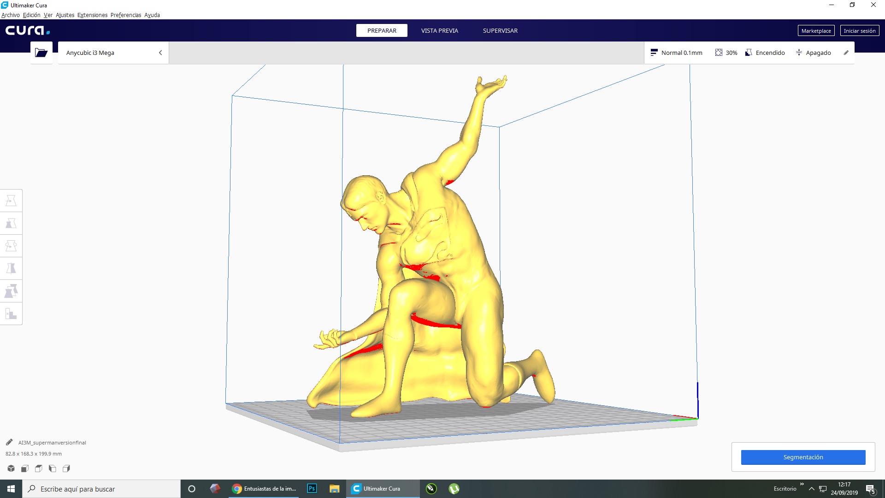Switch to right side view cube

point(66,468)
